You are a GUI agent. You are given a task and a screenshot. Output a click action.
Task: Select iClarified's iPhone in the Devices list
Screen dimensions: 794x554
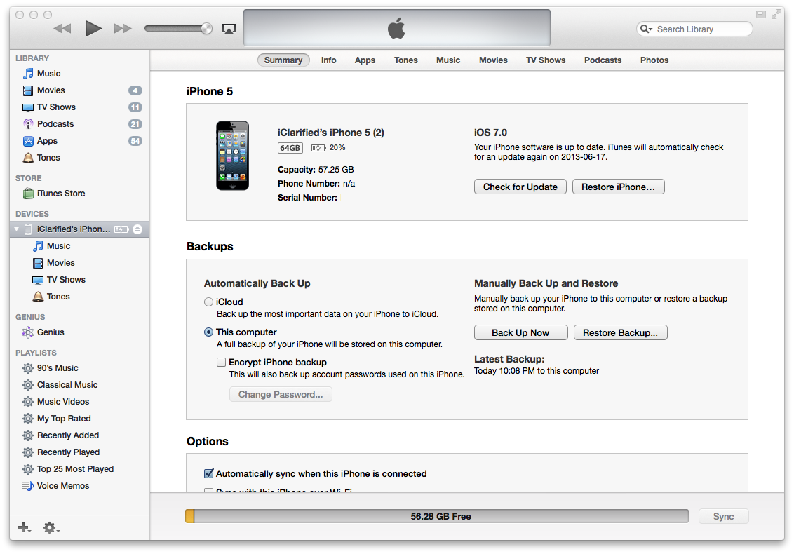(73, 229)
